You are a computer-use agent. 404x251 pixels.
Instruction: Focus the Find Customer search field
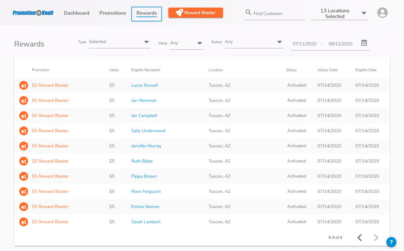275,13
